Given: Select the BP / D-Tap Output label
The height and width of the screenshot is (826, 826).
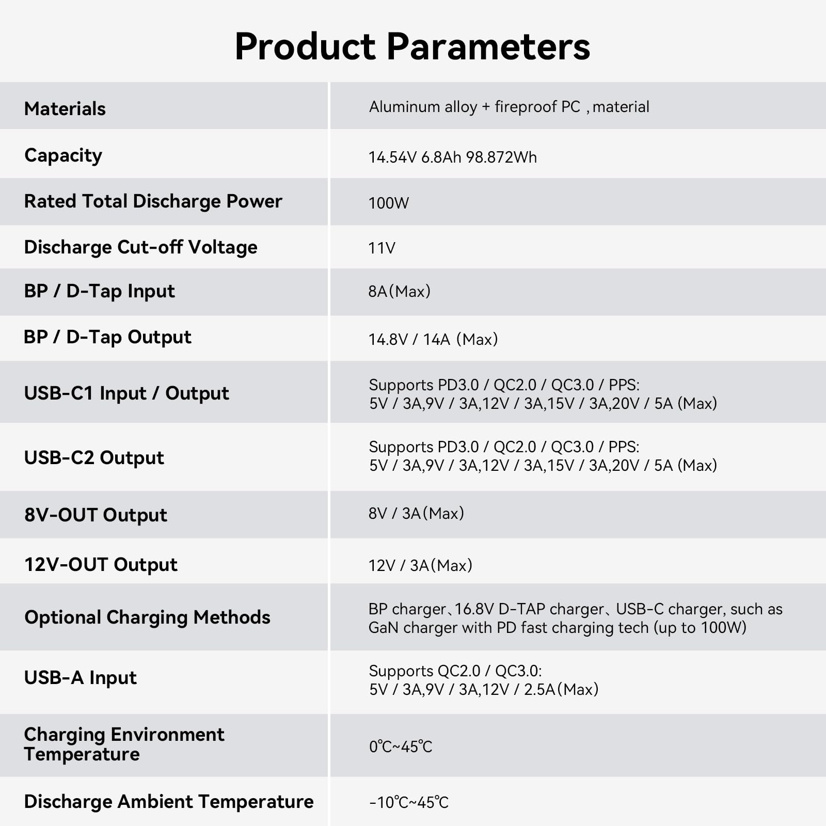Looking at the screenshot, I should click(x=107, y=337).
